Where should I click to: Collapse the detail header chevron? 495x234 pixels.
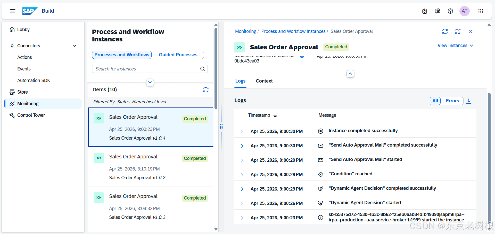[350, 74]
